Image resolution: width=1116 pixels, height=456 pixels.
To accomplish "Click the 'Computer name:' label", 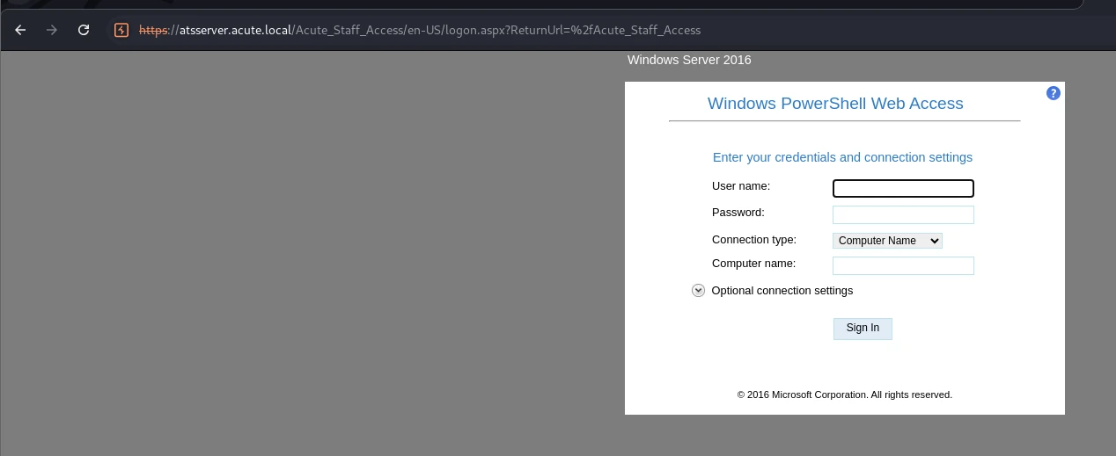I will (753, 264).
